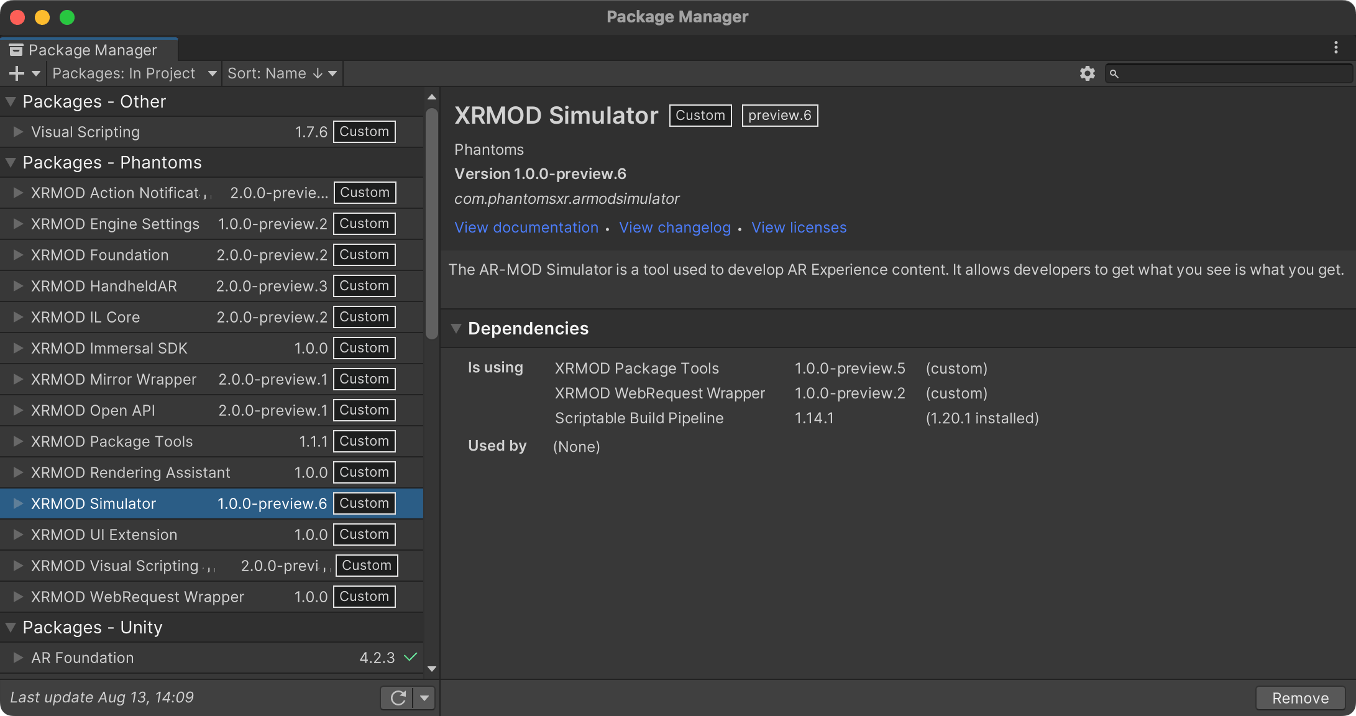
Task: Click XRMOD WebRequest Wrapper in dependencies list
Action: (659, 393)
